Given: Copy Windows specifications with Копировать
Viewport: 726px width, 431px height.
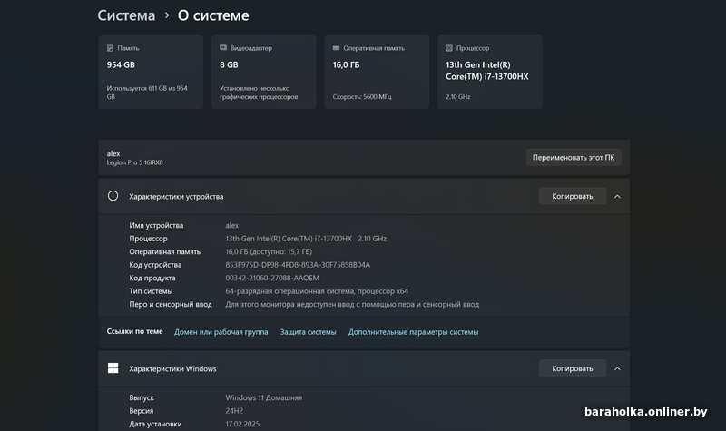Looking at the screenshot, I should point(573,368).
